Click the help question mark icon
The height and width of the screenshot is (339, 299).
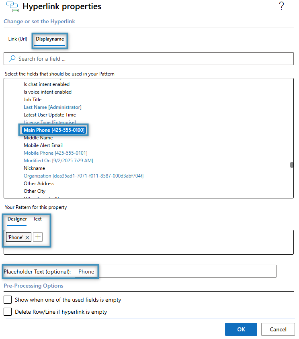[x=281, y=6]
